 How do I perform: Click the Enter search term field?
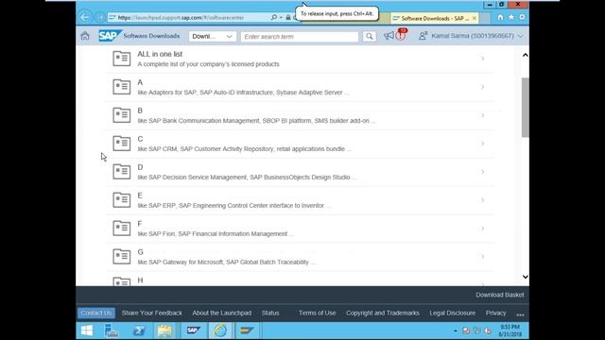pyautogui.click(x=300, y=37)
